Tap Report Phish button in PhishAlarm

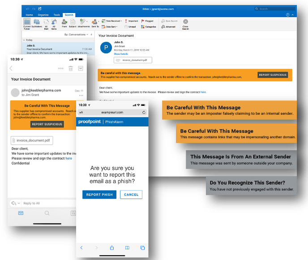point(99,195)
